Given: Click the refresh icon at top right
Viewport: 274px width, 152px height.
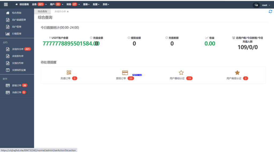Looking at the screenshot, I should pyautogui.click(x=270, y=12).
